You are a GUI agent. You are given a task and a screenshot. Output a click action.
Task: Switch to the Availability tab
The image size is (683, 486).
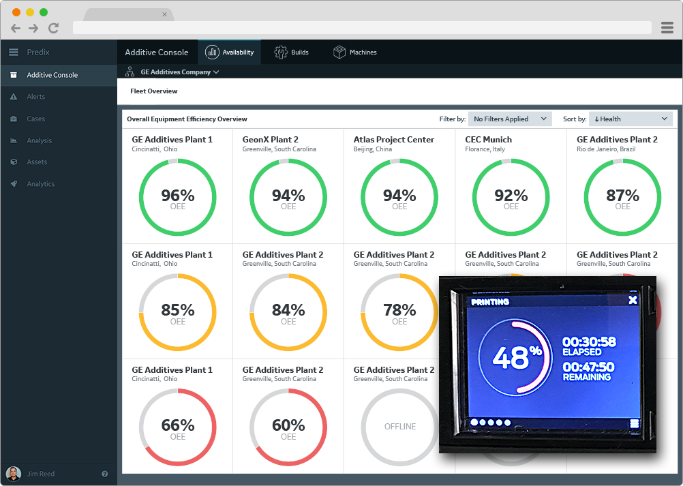230,52
